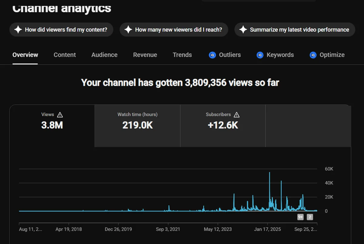The width and height of the screenshot is (364, 244).
Task: Go to the Trends tab
Action: (x=182, y=55)
